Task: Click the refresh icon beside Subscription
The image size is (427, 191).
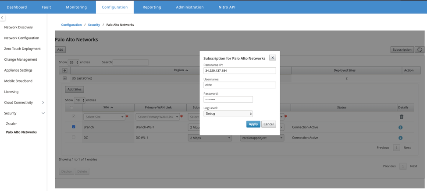Action: point(420,50)
